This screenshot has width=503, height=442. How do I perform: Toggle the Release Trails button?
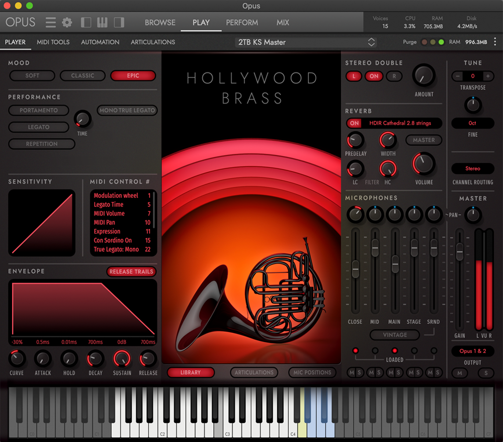click(x=131, y=272)
